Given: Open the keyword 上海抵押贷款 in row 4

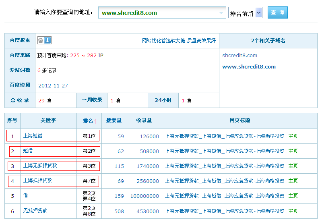Looking at the screenshot, I should coord(37,181).
